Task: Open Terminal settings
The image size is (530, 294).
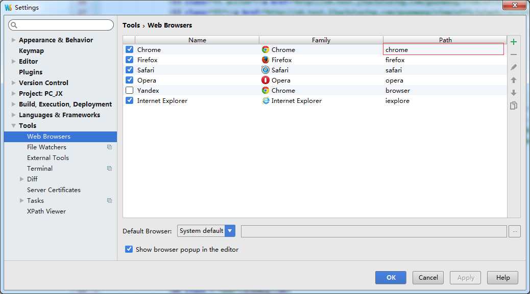Action: (x=40, y=168)
